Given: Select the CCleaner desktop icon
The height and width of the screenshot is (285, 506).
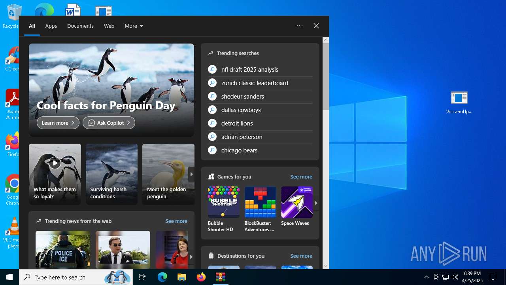Looking at the screenshot, I should pos(12,59).
